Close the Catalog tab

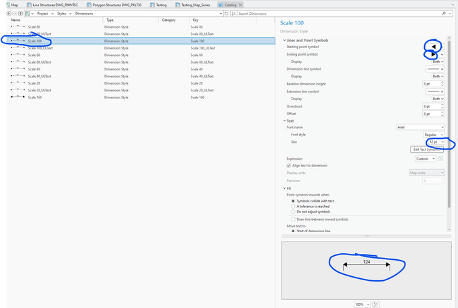click(x=240, y=5)
